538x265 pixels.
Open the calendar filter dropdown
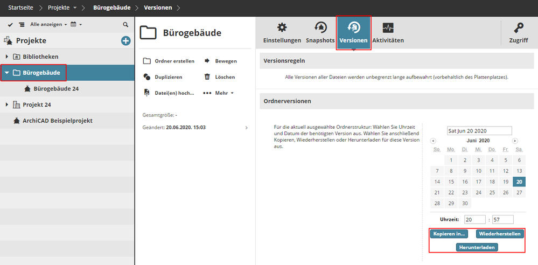click(76, 24)
